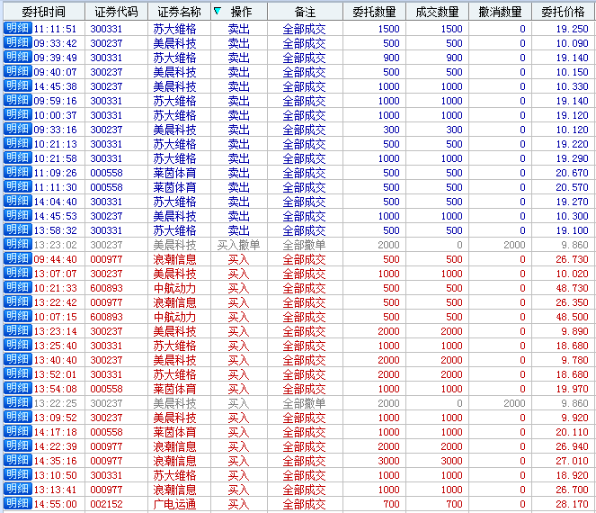Open 明细 for the 10:21:33 order

[x=17, y=288]
